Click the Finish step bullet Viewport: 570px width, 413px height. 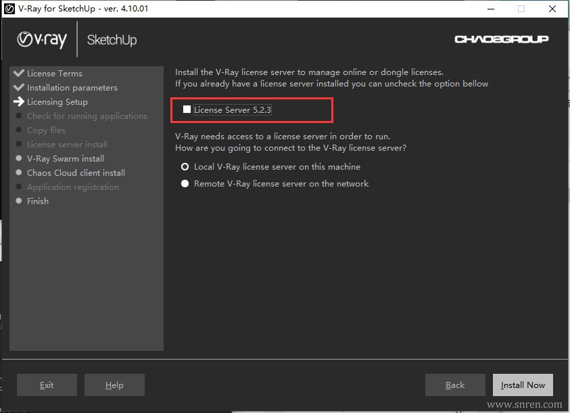pyautogui.click(x=19, y=201)
